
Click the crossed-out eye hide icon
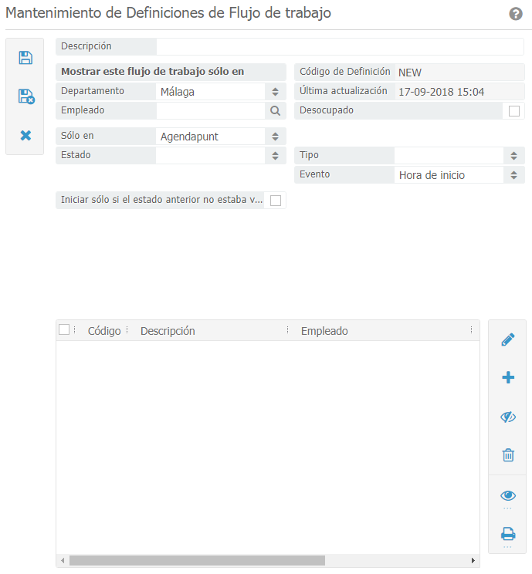[508, 417]
